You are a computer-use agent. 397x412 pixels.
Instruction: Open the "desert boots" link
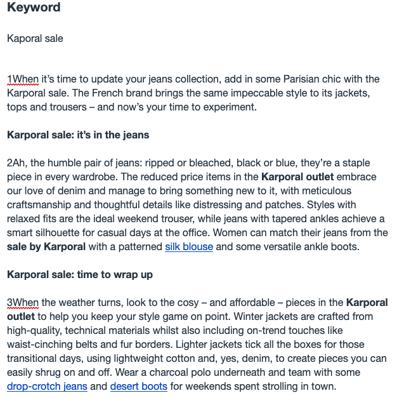(x=139, y=386)
